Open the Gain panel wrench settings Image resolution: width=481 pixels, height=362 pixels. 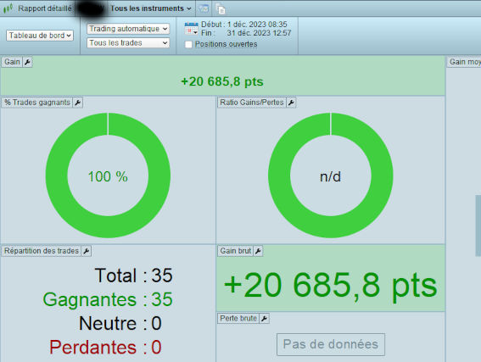[x=27, y=62]
